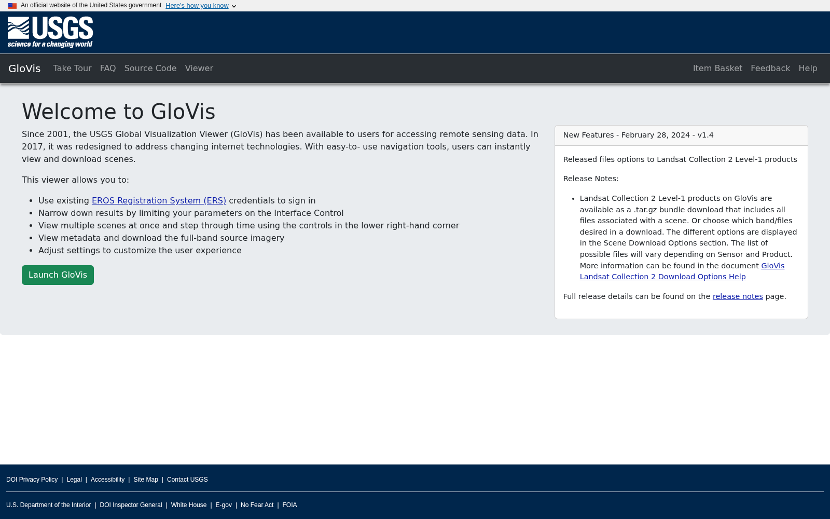This screenshot has width=830, height=519.
Task: Open the "Here's how you know" link
Action: (197, 6)
